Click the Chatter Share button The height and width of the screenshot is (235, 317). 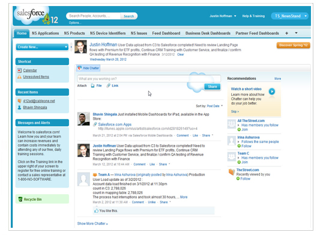coord(213,87)
